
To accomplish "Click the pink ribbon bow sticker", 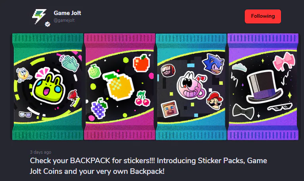I will coord(285,61).
